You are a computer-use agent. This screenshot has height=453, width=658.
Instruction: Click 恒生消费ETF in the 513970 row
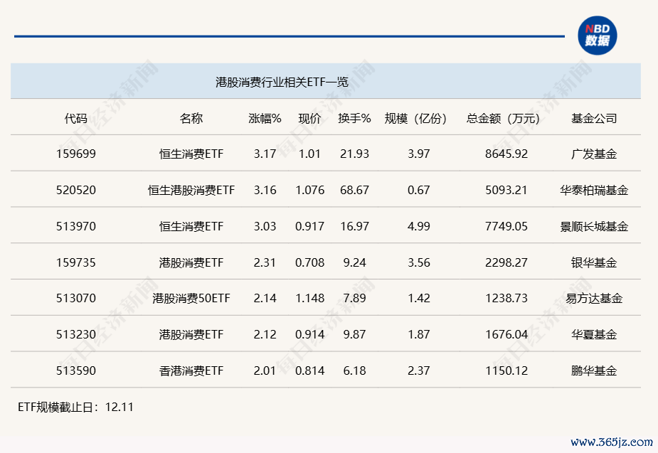point(191,226)
